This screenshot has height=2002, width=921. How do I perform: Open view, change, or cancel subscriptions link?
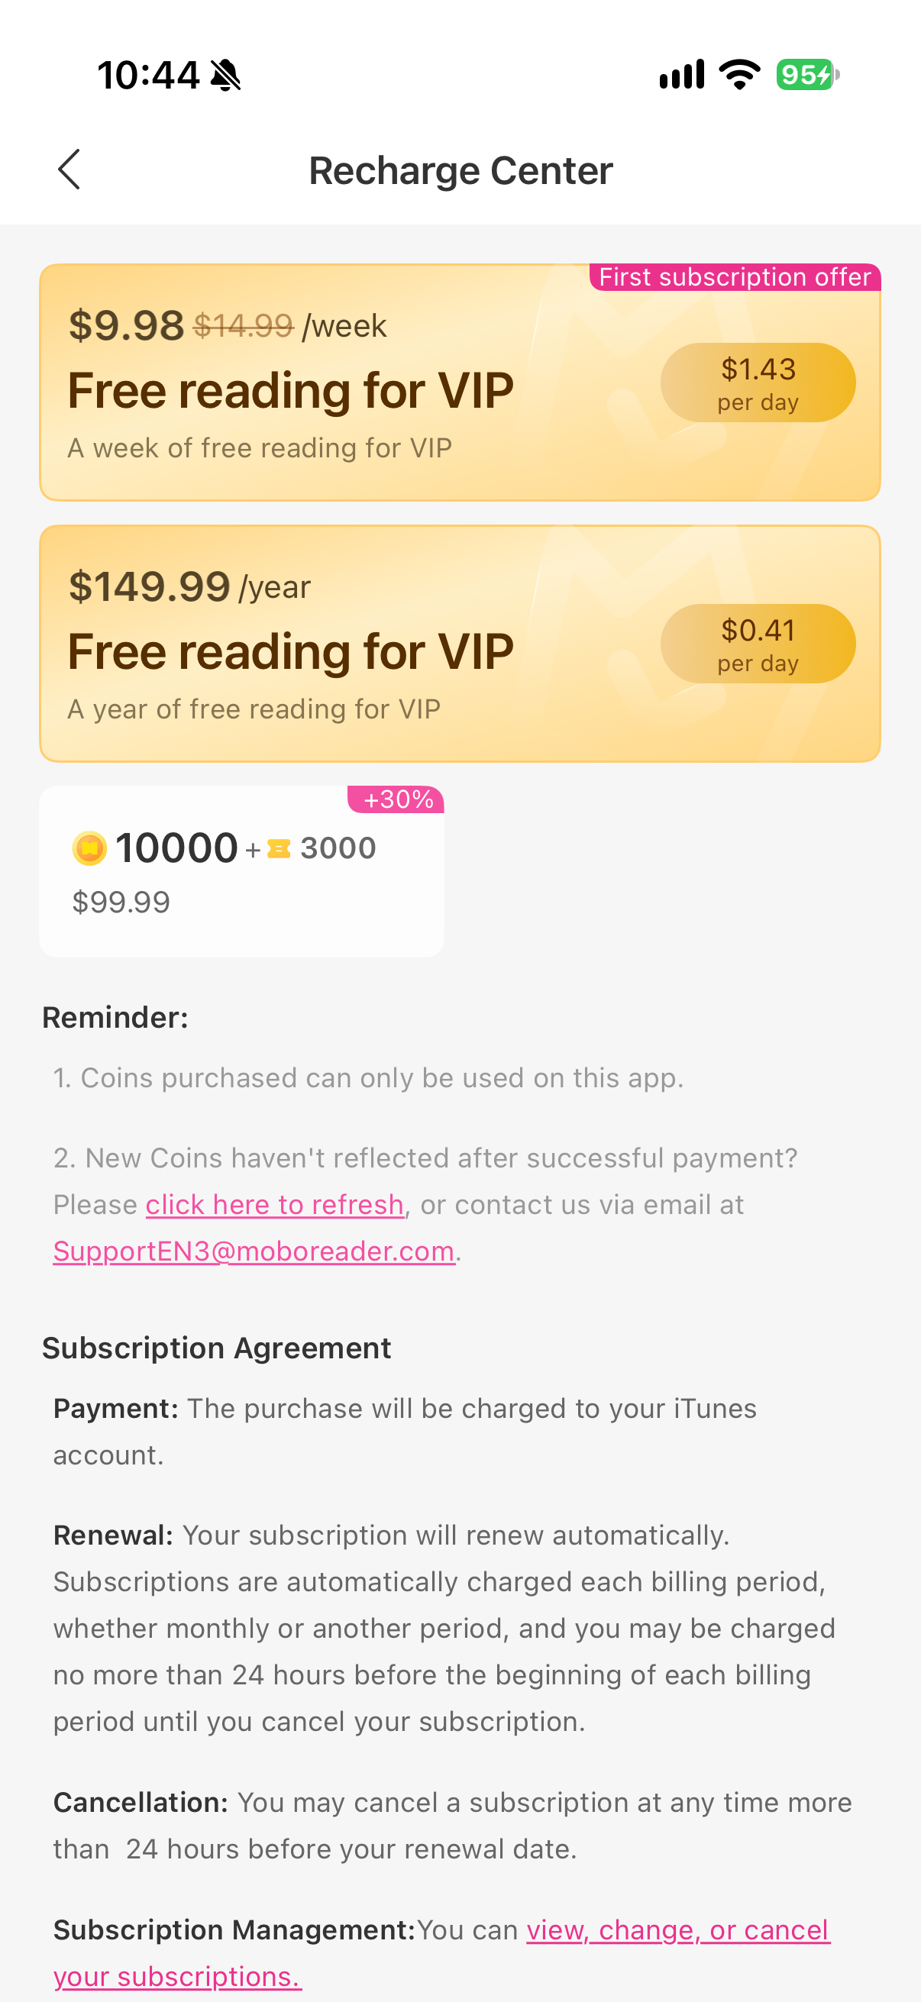tap(442, 1953)
